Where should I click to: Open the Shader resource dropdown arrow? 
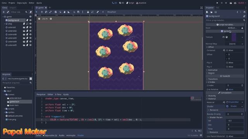coord(242,107)
